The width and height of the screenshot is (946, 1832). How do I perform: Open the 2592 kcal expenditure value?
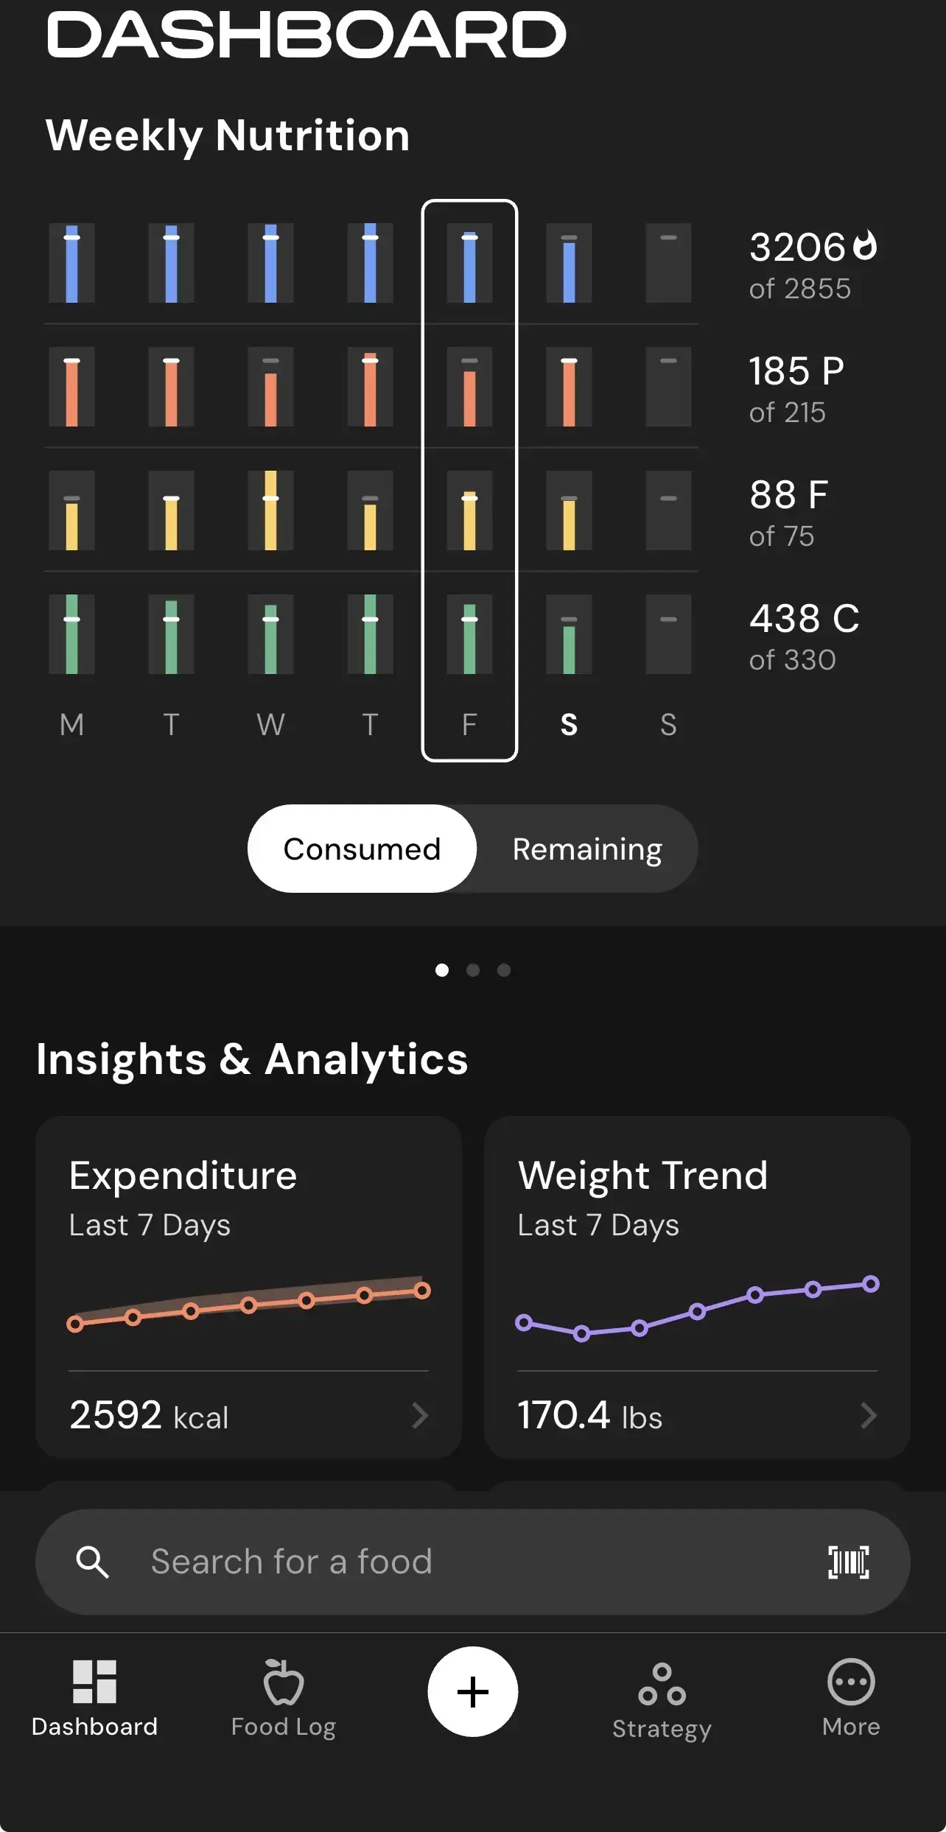coord(149,1415)
